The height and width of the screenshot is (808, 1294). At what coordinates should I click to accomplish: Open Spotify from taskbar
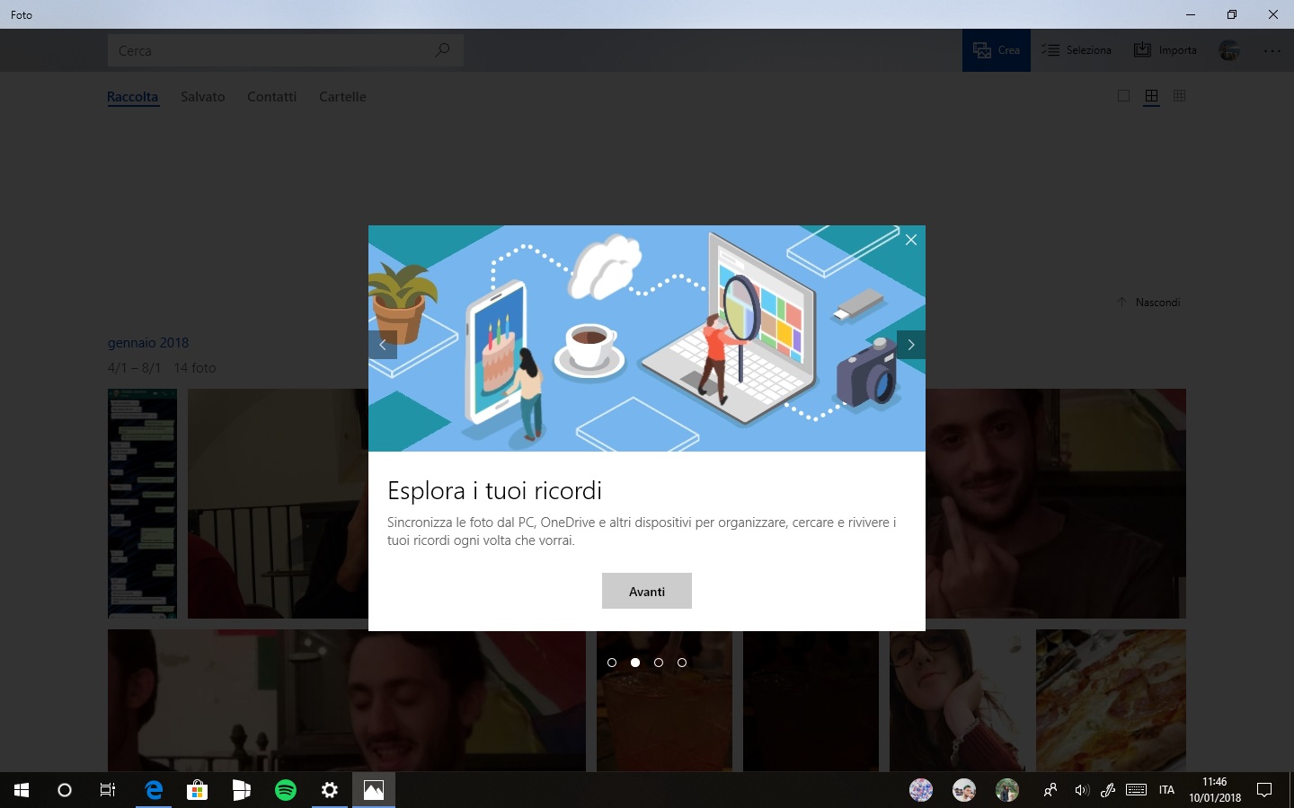coord(286,790)
